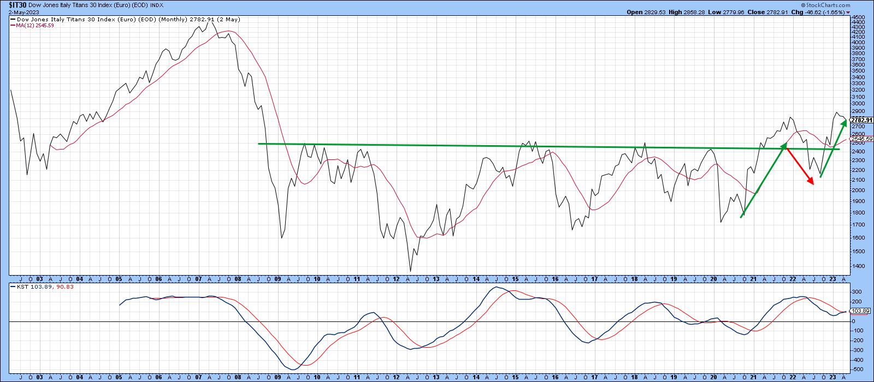Select year 10 on the price panel time axis
This screenshot has width=874, height=382.
tap(317, 279)
